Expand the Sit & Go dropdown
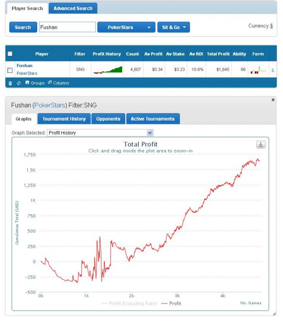Image resolution: width=283 pixels, height=326 pixels. [x=173, y=27]
